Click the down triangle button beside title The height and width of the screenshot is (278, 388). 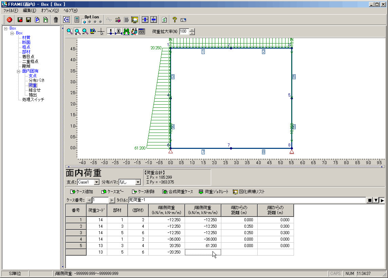(376, 200)
